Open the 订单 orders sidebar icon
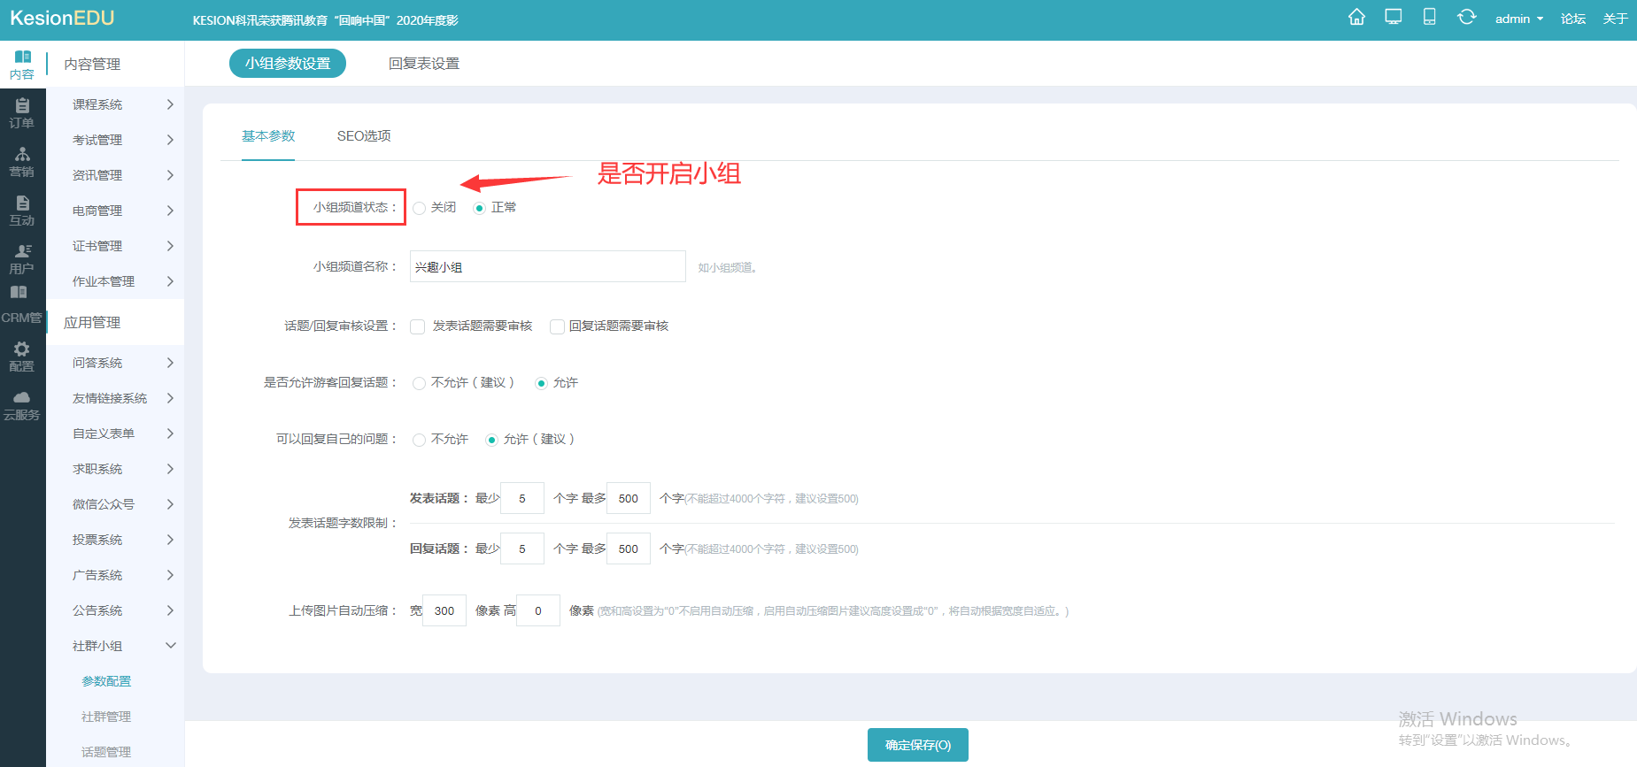Viewport: 1637px width, 767px height. pos(22,113)
